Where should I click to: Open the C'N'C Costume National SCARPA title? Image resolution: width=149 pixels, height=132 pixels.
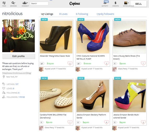pyautogui.click(x=91, y=57)
